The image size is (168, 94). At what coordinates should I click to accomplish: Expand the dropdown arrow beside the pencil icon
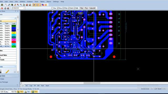pos(15,72)
